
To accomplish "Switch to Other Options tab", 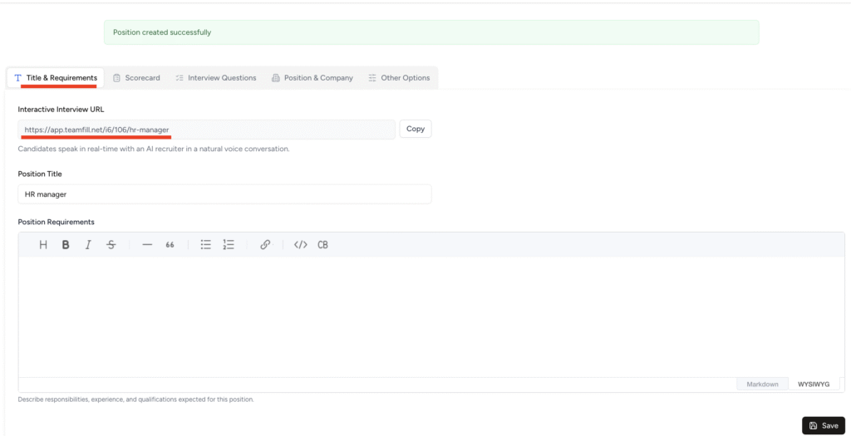I will [x=399, y=78].
